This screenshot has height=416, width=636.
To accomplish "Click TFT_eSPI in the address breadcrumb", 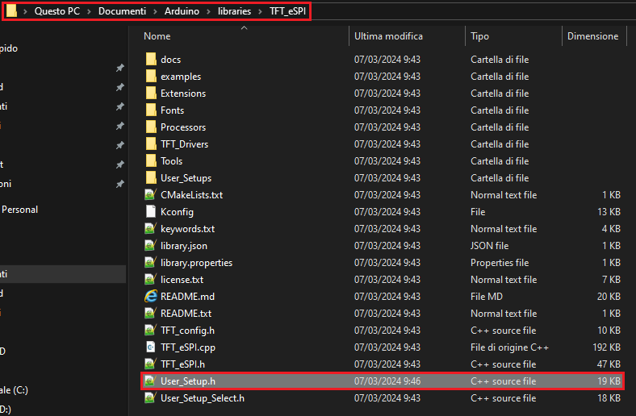I will pyautogui.click(x=287, y=11).
